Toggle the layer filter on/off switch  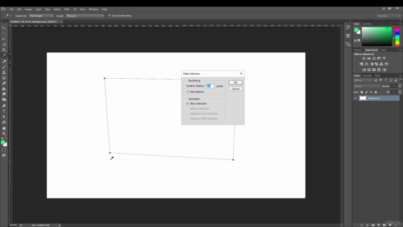click(400, 80)
